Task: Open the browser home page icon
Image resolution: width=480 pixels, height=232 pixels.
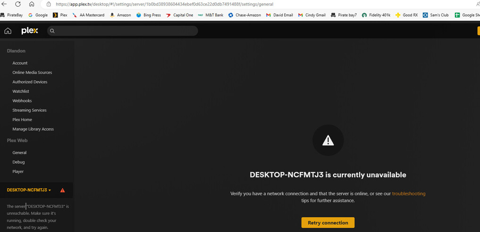Action: [32, 4]
